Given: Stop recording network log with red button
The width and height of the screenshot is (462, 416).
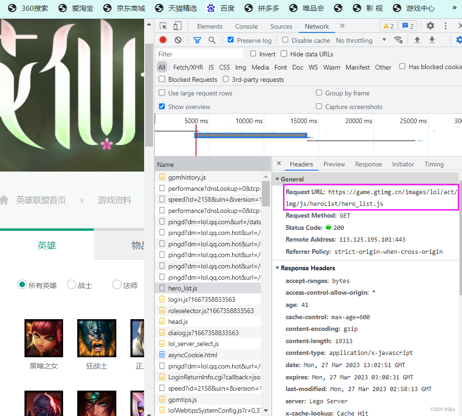Looking at the screenshot, I should click(163, 39).
